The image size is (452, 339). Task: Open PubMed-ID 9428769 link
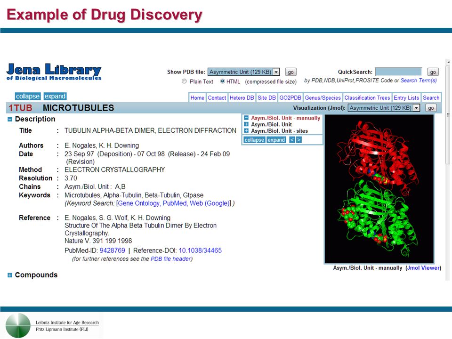(x=113, y=250)
